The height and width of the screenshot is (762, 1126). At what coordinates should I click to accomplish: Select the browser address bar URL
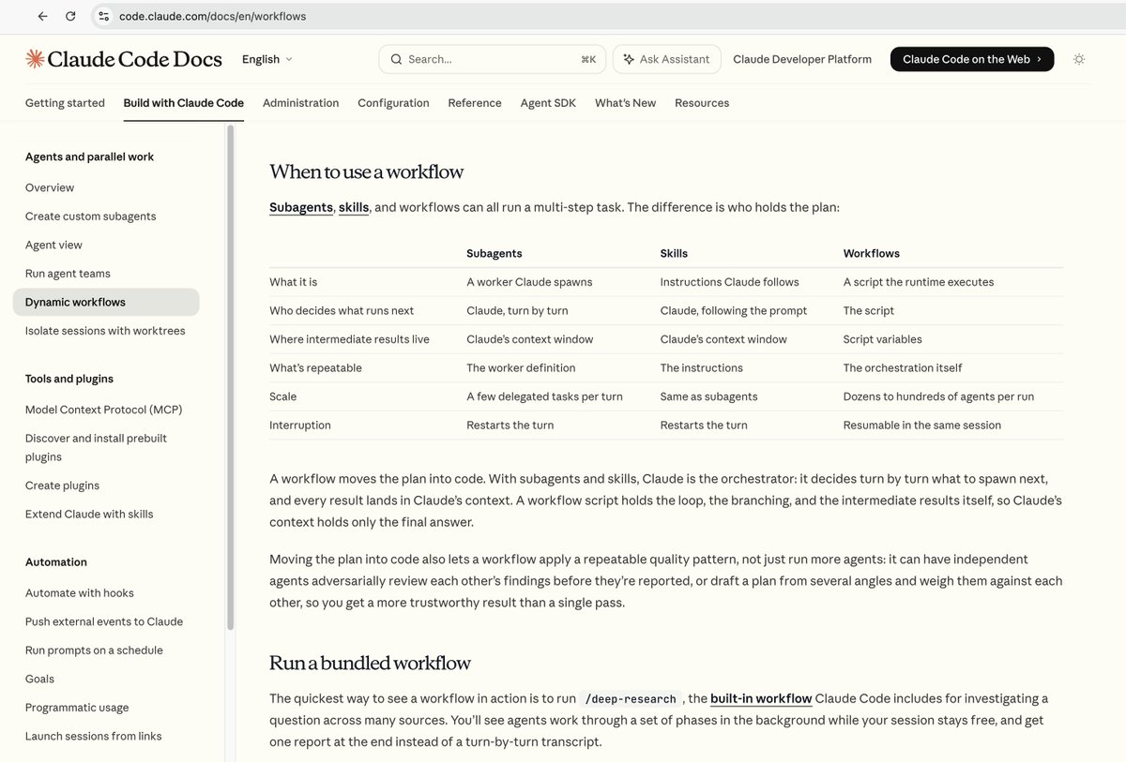(212, 16)
